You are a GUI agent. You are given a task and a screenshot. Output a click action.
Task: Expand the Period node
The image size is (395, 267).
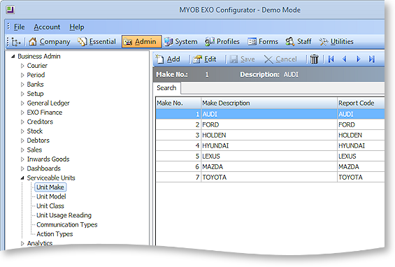[22, 75]
